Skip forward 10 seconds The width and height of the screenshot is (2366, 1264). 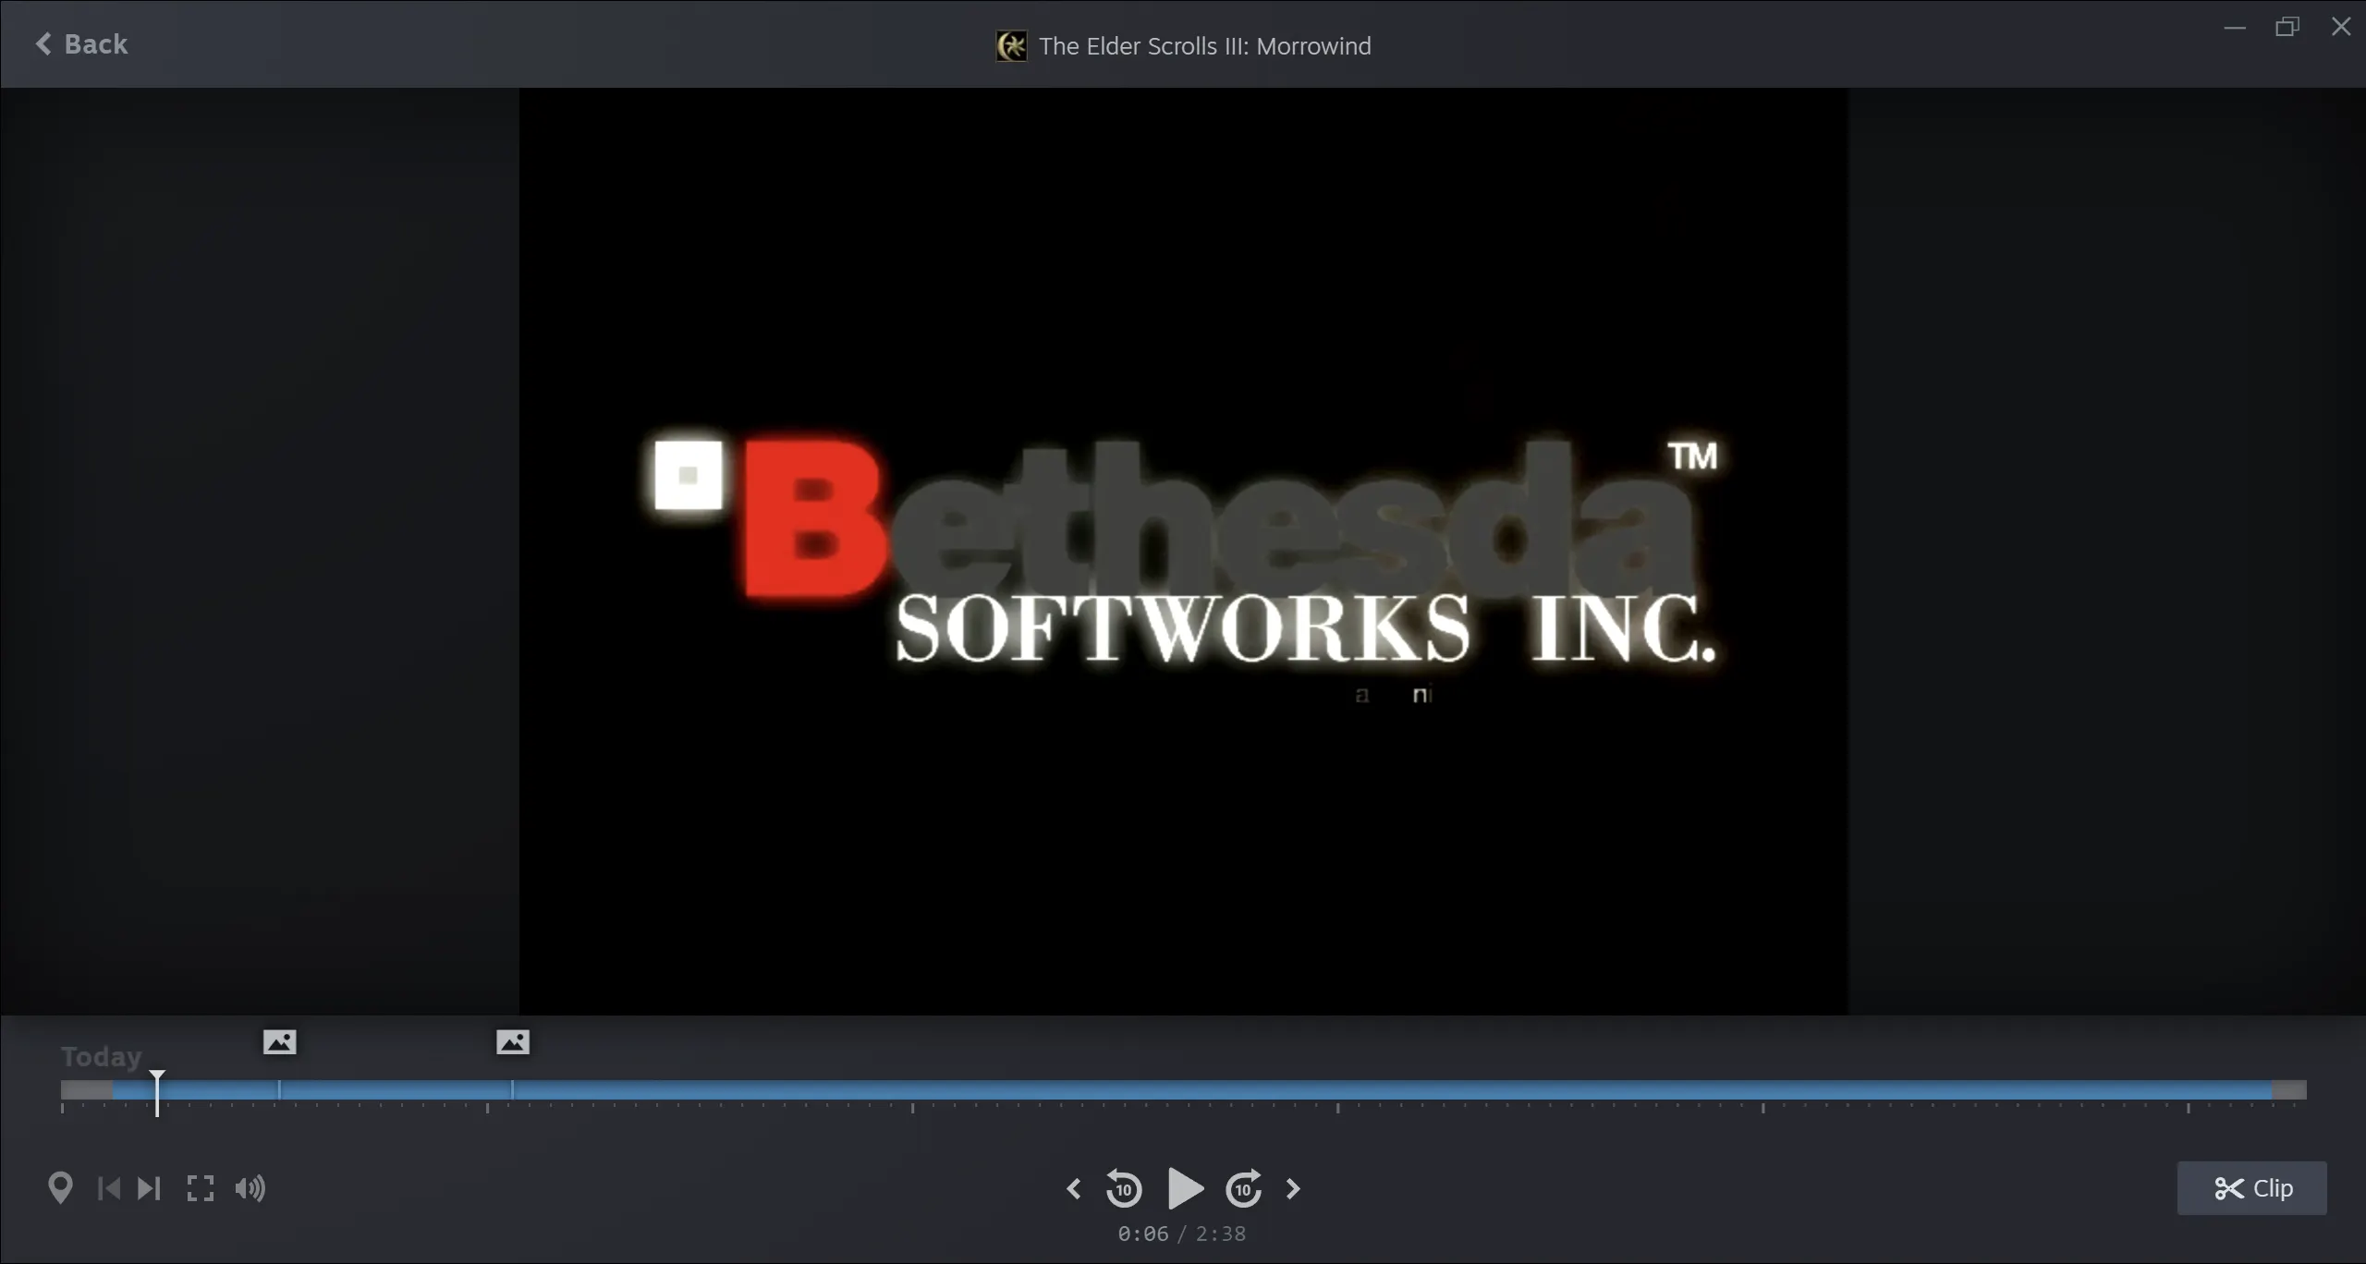1244,1189
